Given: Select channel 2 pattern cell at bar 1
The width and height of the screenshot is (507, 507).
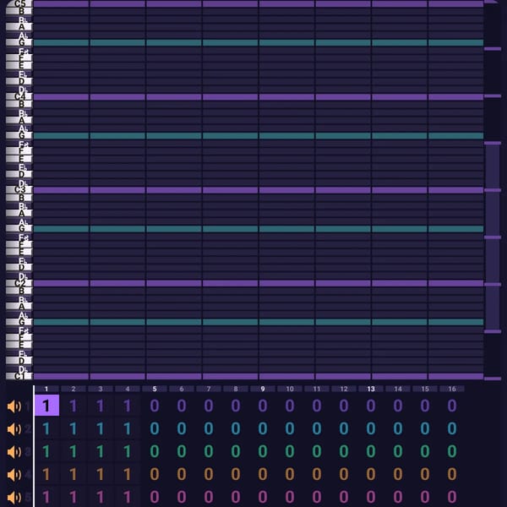Looking at the screenshot, I should [x=46, y=428].
